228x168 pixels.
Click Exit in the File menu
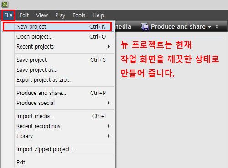[x=58, y=163]
